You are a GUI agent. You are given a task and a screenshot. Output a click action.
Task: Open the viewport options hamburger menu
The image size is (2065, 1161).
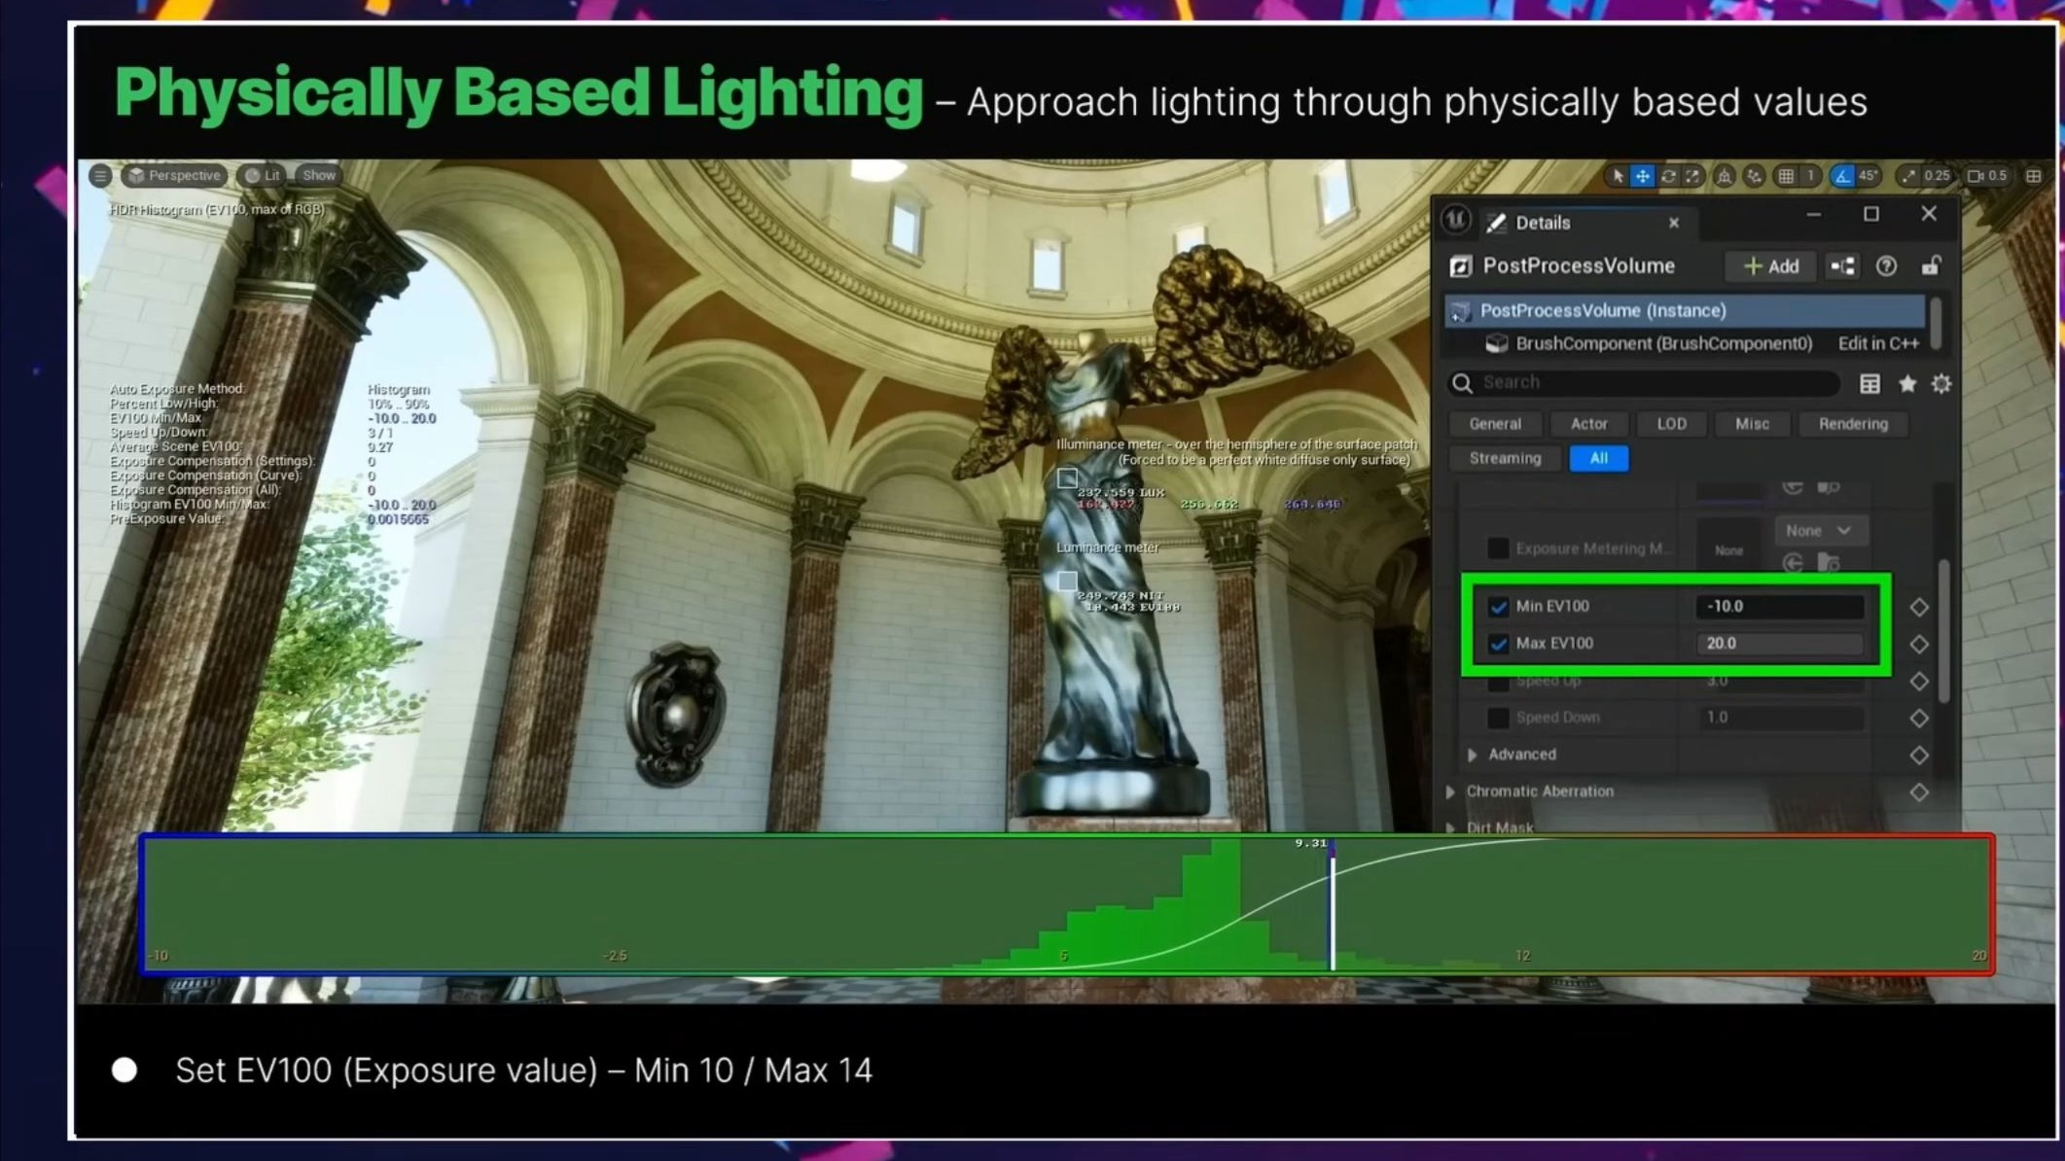coord(100,175)
